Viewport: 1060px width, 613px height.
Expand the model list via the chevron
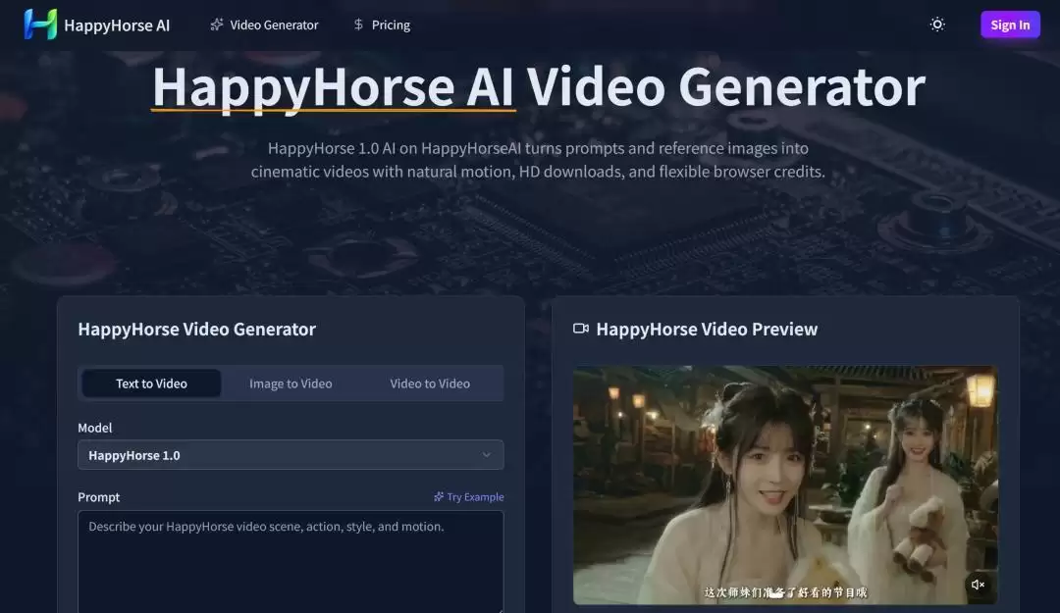pyautogui.click(x=486, y=454)
